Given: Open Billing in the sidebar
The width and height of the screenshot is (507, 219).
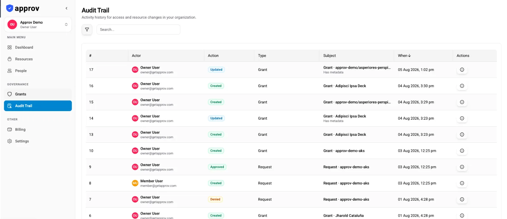Looking at the screenshot, I should (x=38, y=129).
